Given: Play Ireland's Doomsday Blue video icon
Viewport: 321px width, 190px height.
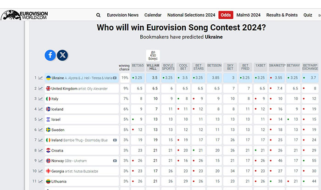Looking at the screenshot, I should click(115, 140).
